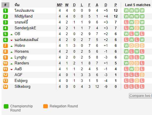152x115 pixels.
Task: Click the green Championship Round legend swatch
Action: click(x=6, y=106)
